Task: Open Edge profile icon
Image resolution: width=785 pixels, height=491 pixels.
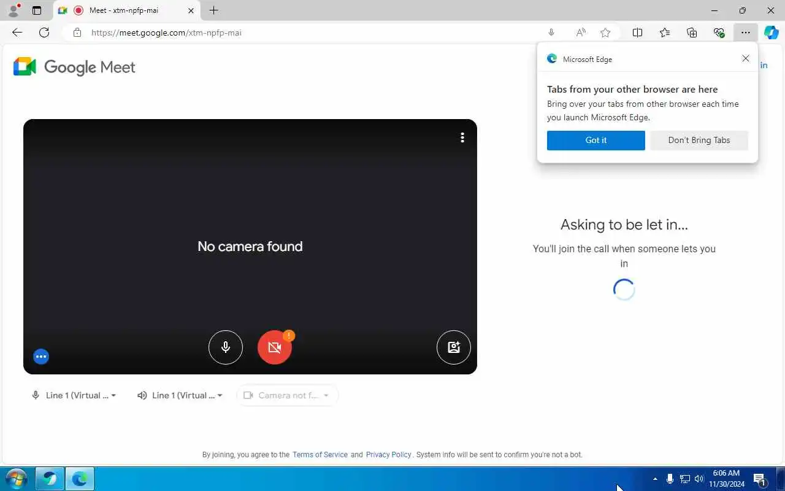Action: tap(13, 10)
